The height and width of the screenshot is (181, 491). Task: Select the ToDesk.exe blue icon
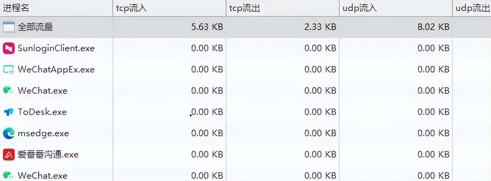[x=8, y=112]
